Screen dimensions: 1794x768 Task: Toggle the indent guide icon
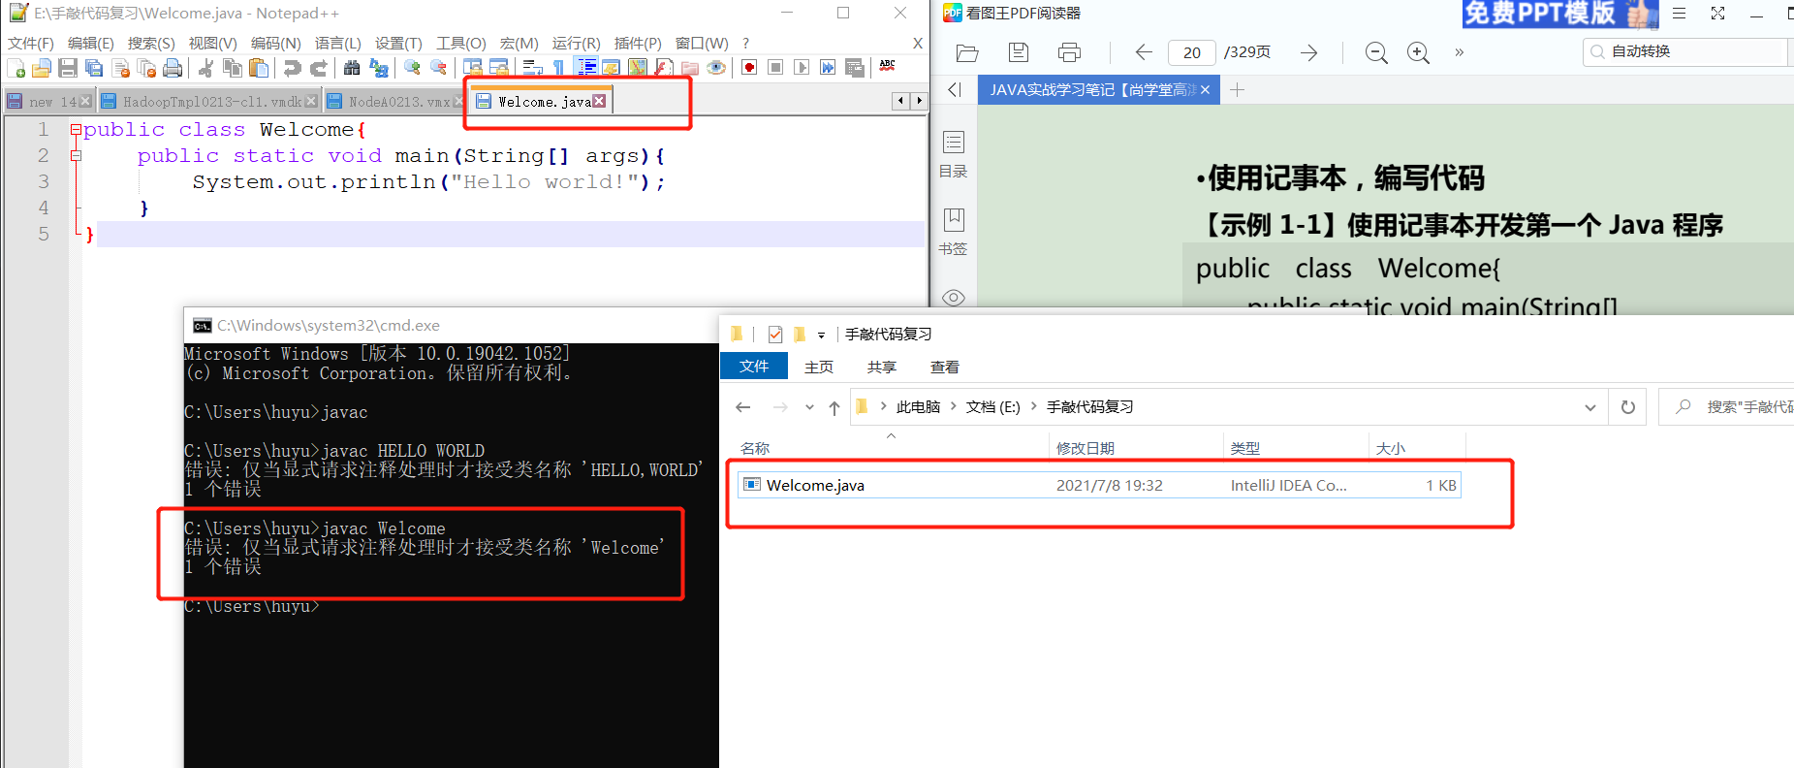pyautogui.click(x=586, y=67)
